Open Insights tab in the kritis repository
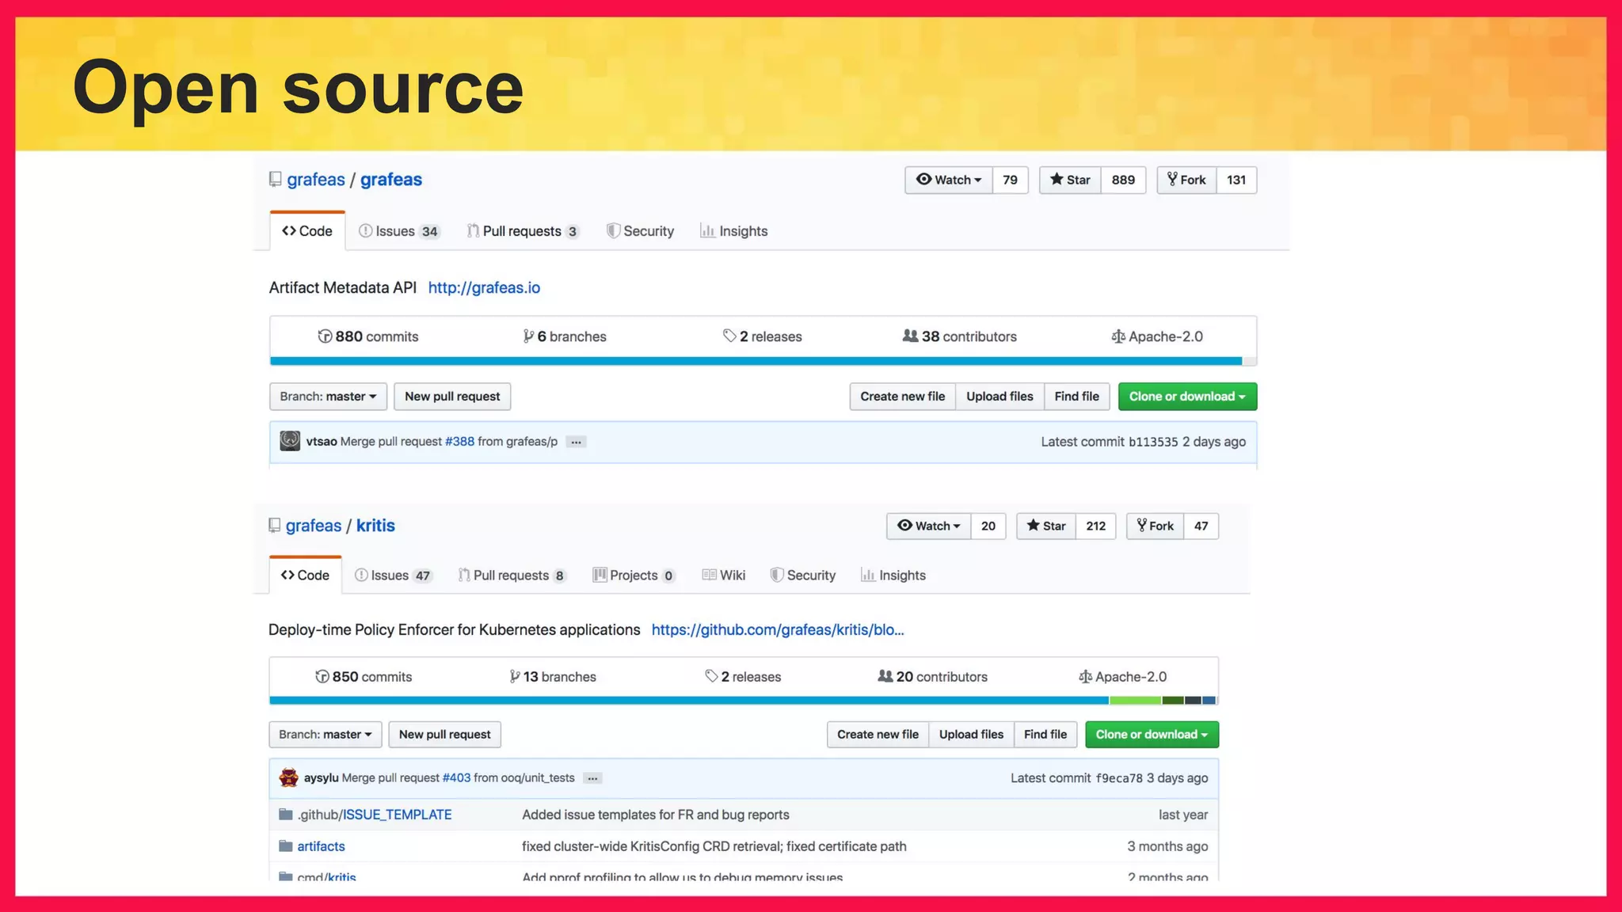 (x=893, y=576)
